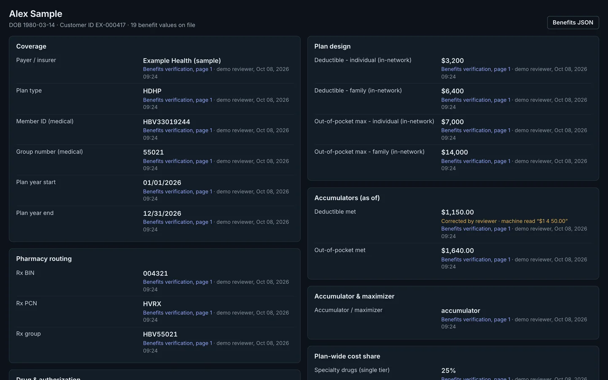608x380 pixels.
Task: Open source link under $7,000 out-of-pocket max
Action: pyautogui.click(x=476, y=130)
